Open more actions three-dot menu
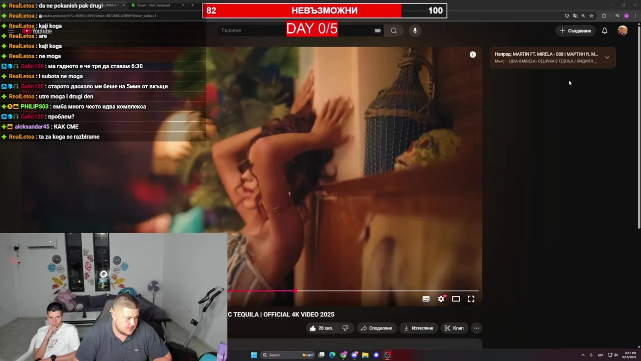This screenshot has height=361, width=641. click(x=477, y=328)
